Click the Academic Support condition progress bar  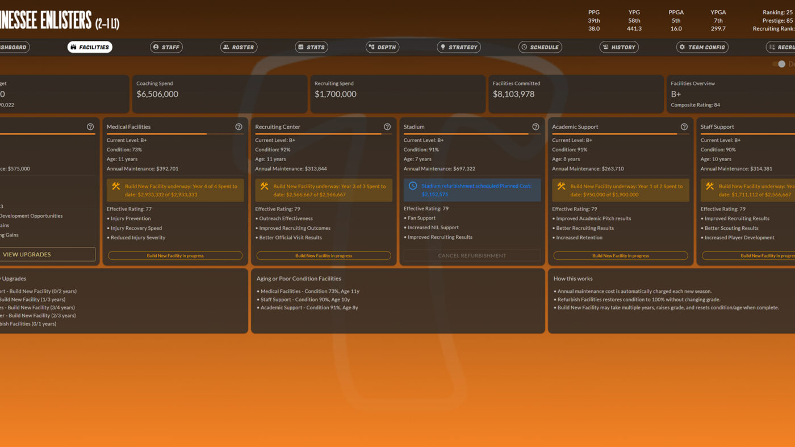(x=621, y=134)
